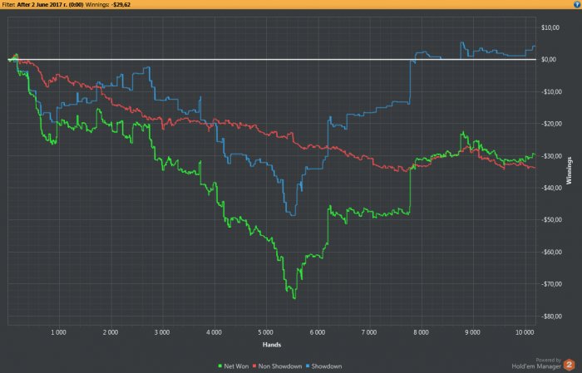This screenshot has height=373, width=582.
Task: Open the help icon in the filter bar
Action: [x=577, y=4]
